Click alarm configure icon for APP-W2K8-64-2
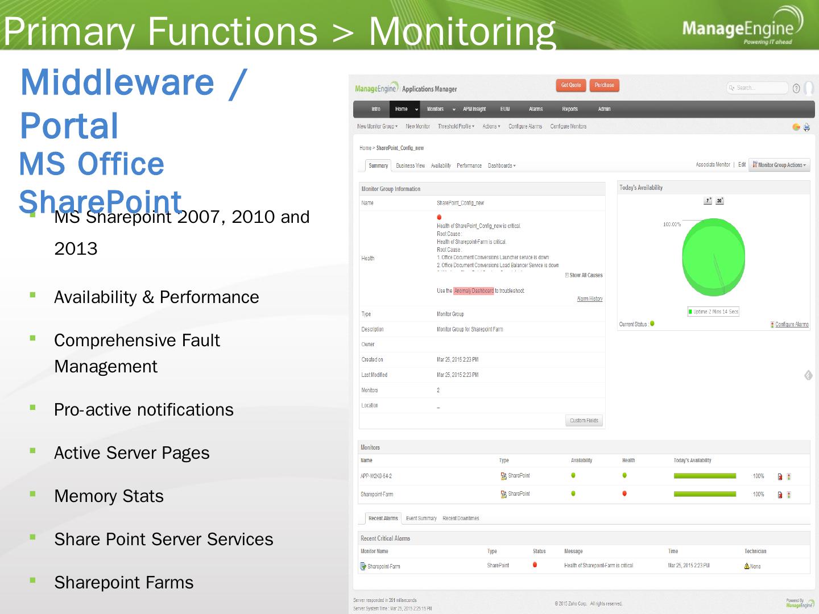Image resolution: width=819 pixels, height=614 pixels. click(x=789, y=476)
